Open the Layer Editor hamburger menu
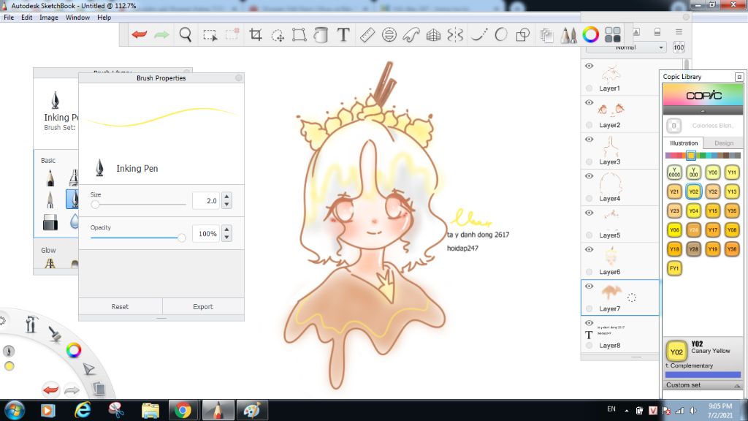Viewport: 748px width, 421px height. point(679,32)
